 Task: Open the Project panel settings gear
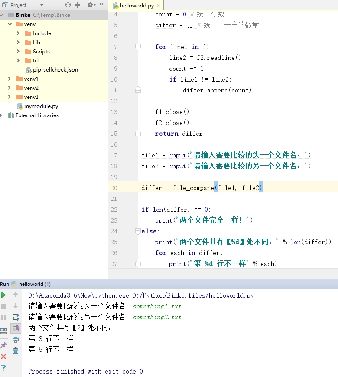pos(91,5)
